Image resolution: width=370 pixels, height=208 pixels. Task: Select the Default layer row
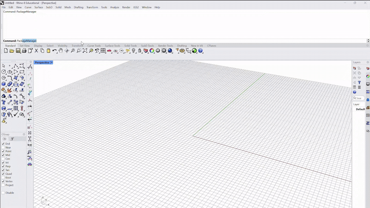coord(360,109)
